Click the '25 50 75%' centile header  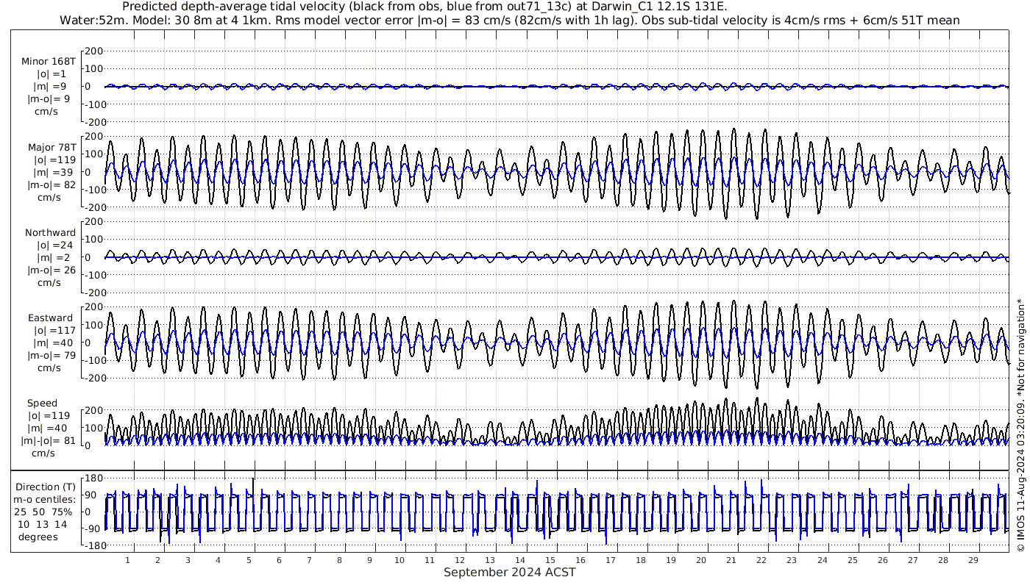pyautogui.click(x=43, y=512)
